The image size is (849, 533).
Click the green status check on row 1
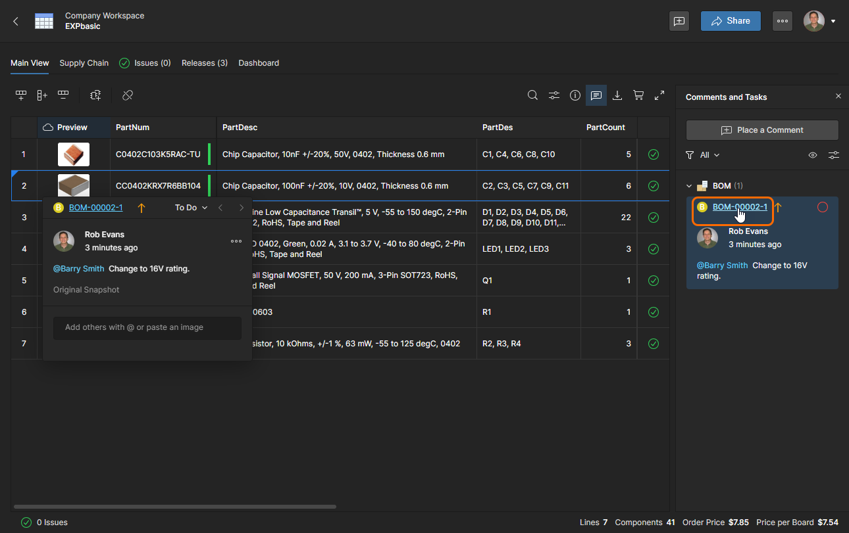(x=654, y=154)
